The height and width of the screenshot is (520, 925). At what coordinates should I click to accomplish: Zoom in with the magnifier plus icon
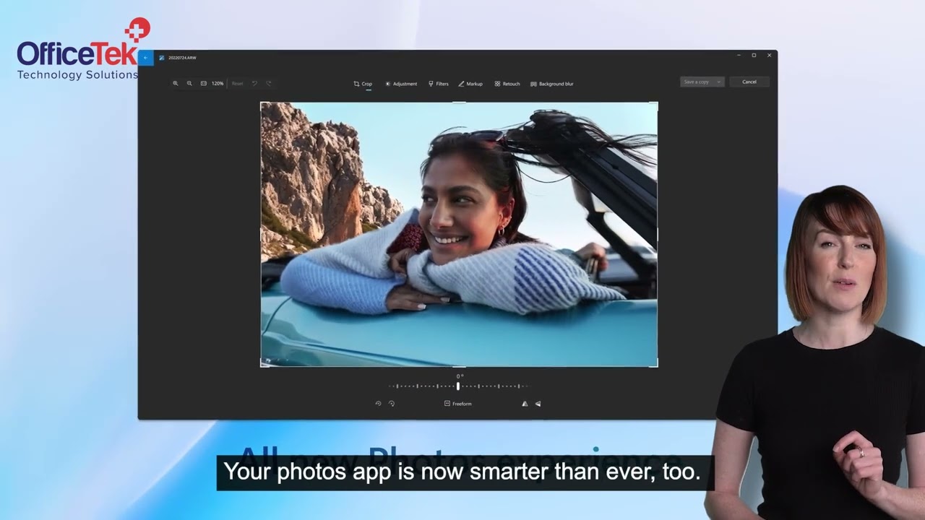[x=176, y=84]
